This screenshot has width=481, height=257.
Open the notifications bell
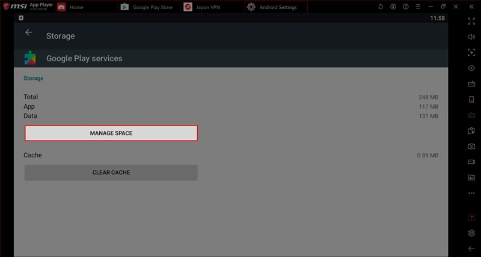point(381,7)
